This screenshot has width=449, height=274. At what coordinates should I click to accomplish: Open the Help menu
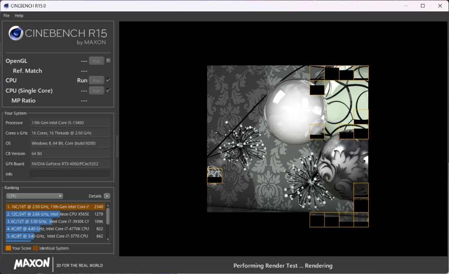pos(19,15)
